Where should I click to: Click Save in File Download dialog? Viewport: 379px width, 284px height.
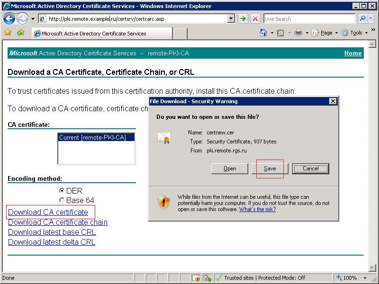[x=270, y=169]
